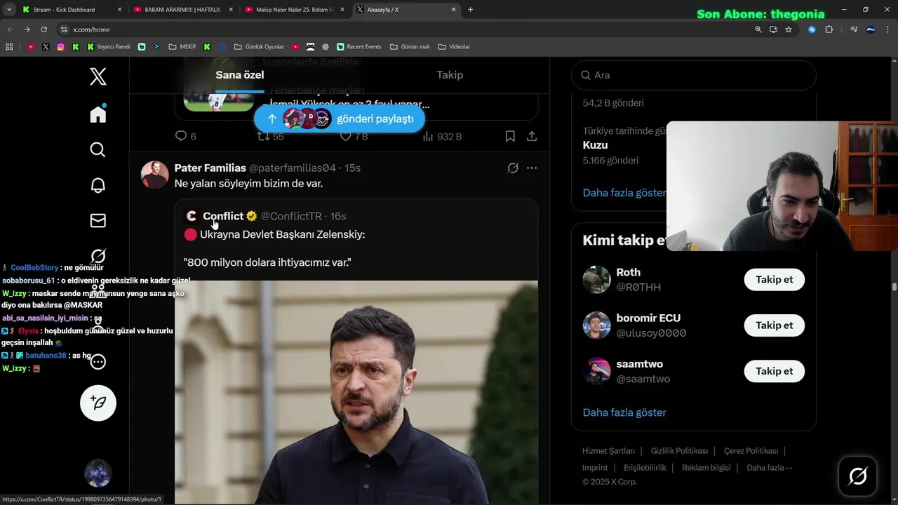Click the compose post feather button
This screenshot has height=505, width=898.
tap(98, 403)
